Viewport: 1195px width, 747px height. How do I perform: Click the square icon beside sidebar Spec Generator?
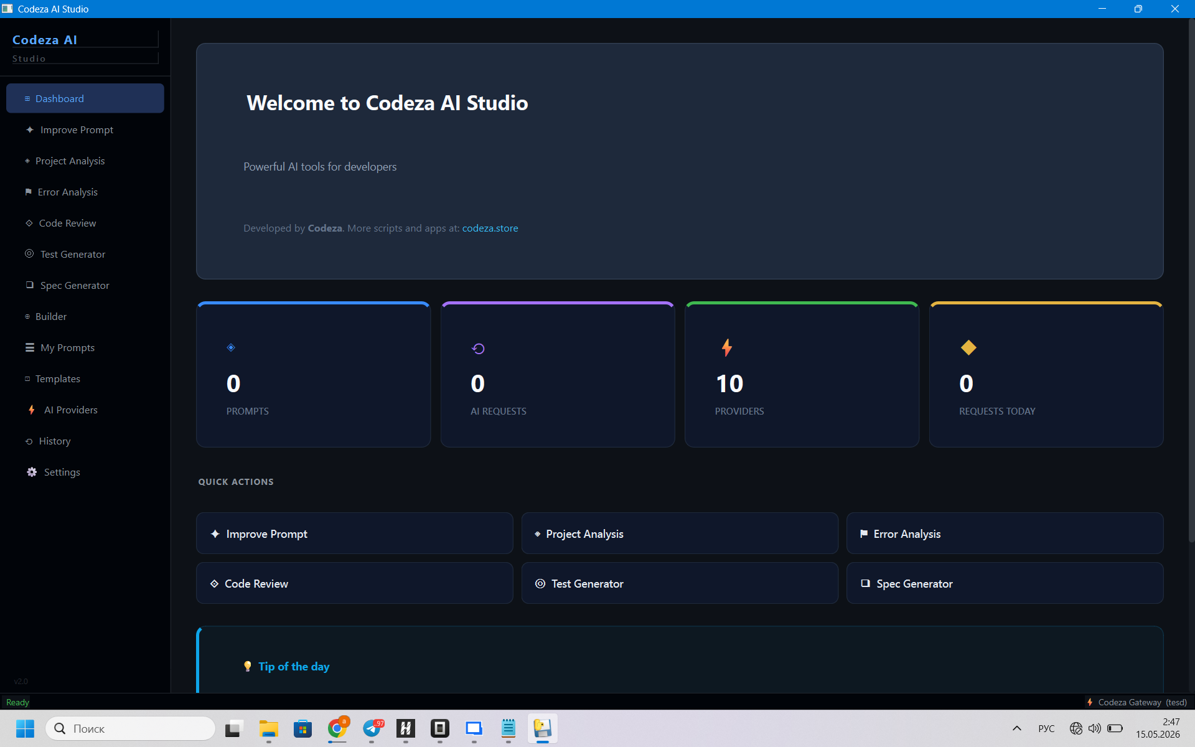(29, 284)
